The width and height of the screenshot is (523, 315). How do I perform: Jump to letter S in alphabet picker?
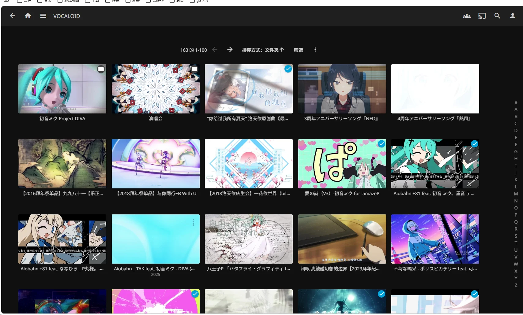[x=516, y=236]
